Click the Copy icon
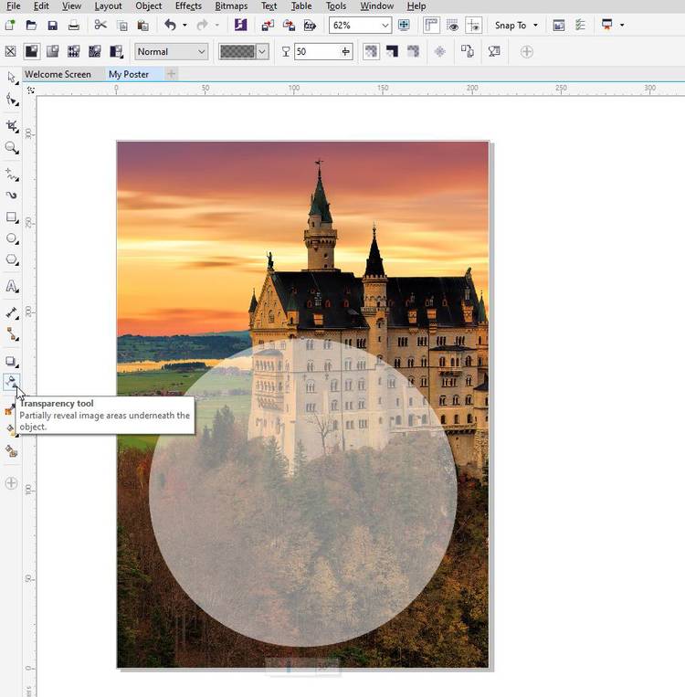Viewport: 685px width, 697px height. click(121, 26)
